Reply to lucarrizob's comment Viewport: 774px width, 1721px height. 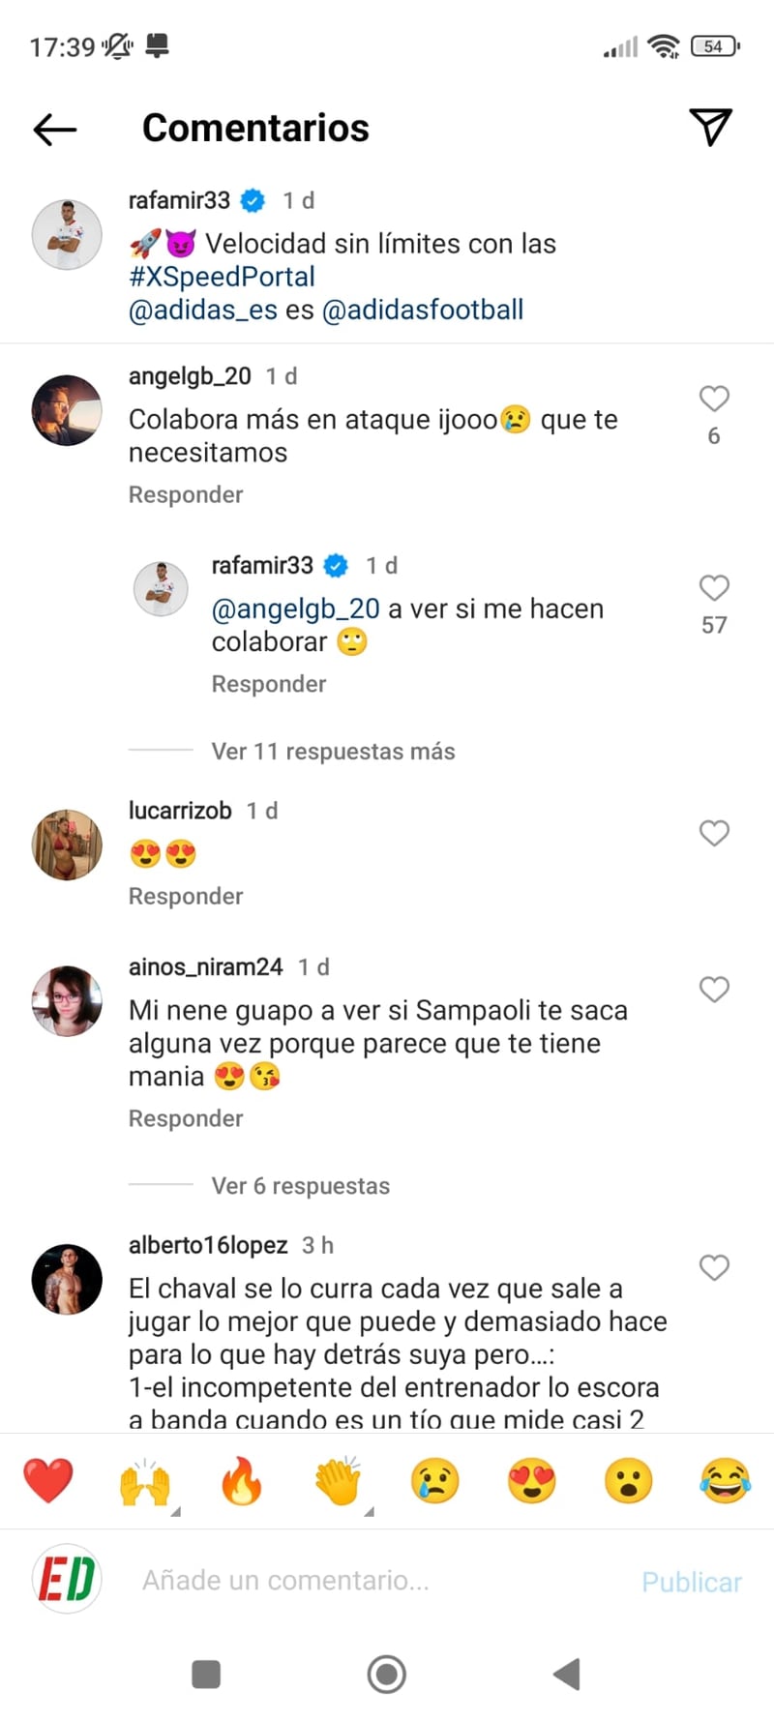[186, 897]
